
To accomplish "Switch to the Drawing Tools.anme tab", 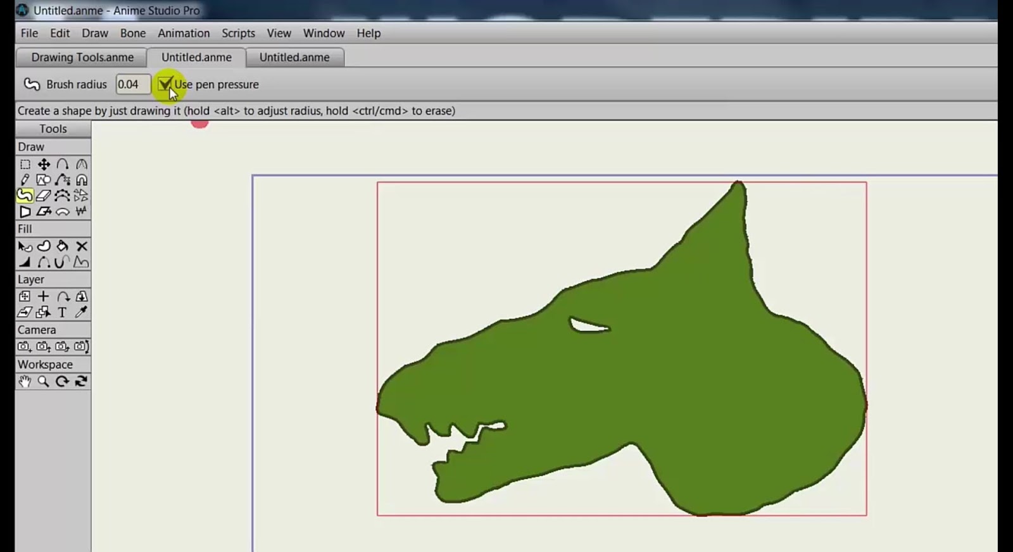I will (82, 57).
